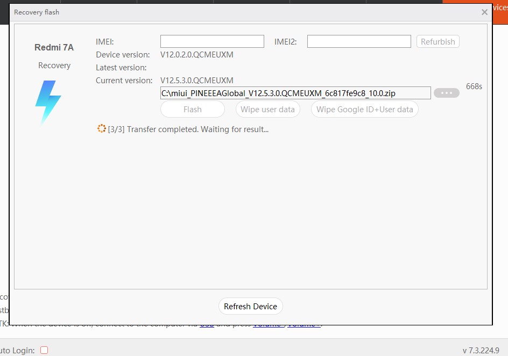Click the Redmi 7A device name
Screen dimensions: 508x356
click(x=54, y=48)
